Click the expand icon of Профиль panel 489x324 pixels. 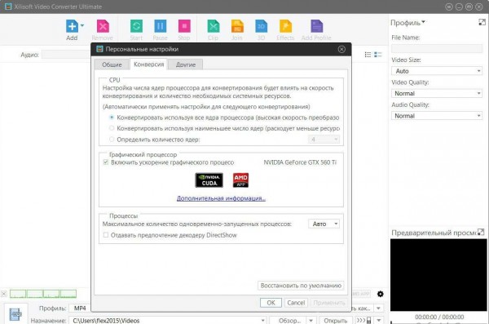[x=482, y=22]
